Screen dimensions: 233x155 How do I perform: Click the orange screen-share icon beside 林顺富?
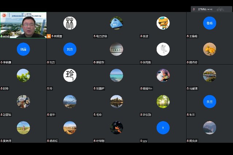click(49, 36)
